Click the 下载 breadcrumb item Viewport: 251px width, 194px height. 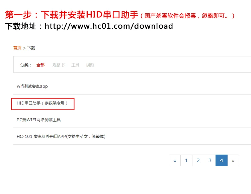(31, 48)
